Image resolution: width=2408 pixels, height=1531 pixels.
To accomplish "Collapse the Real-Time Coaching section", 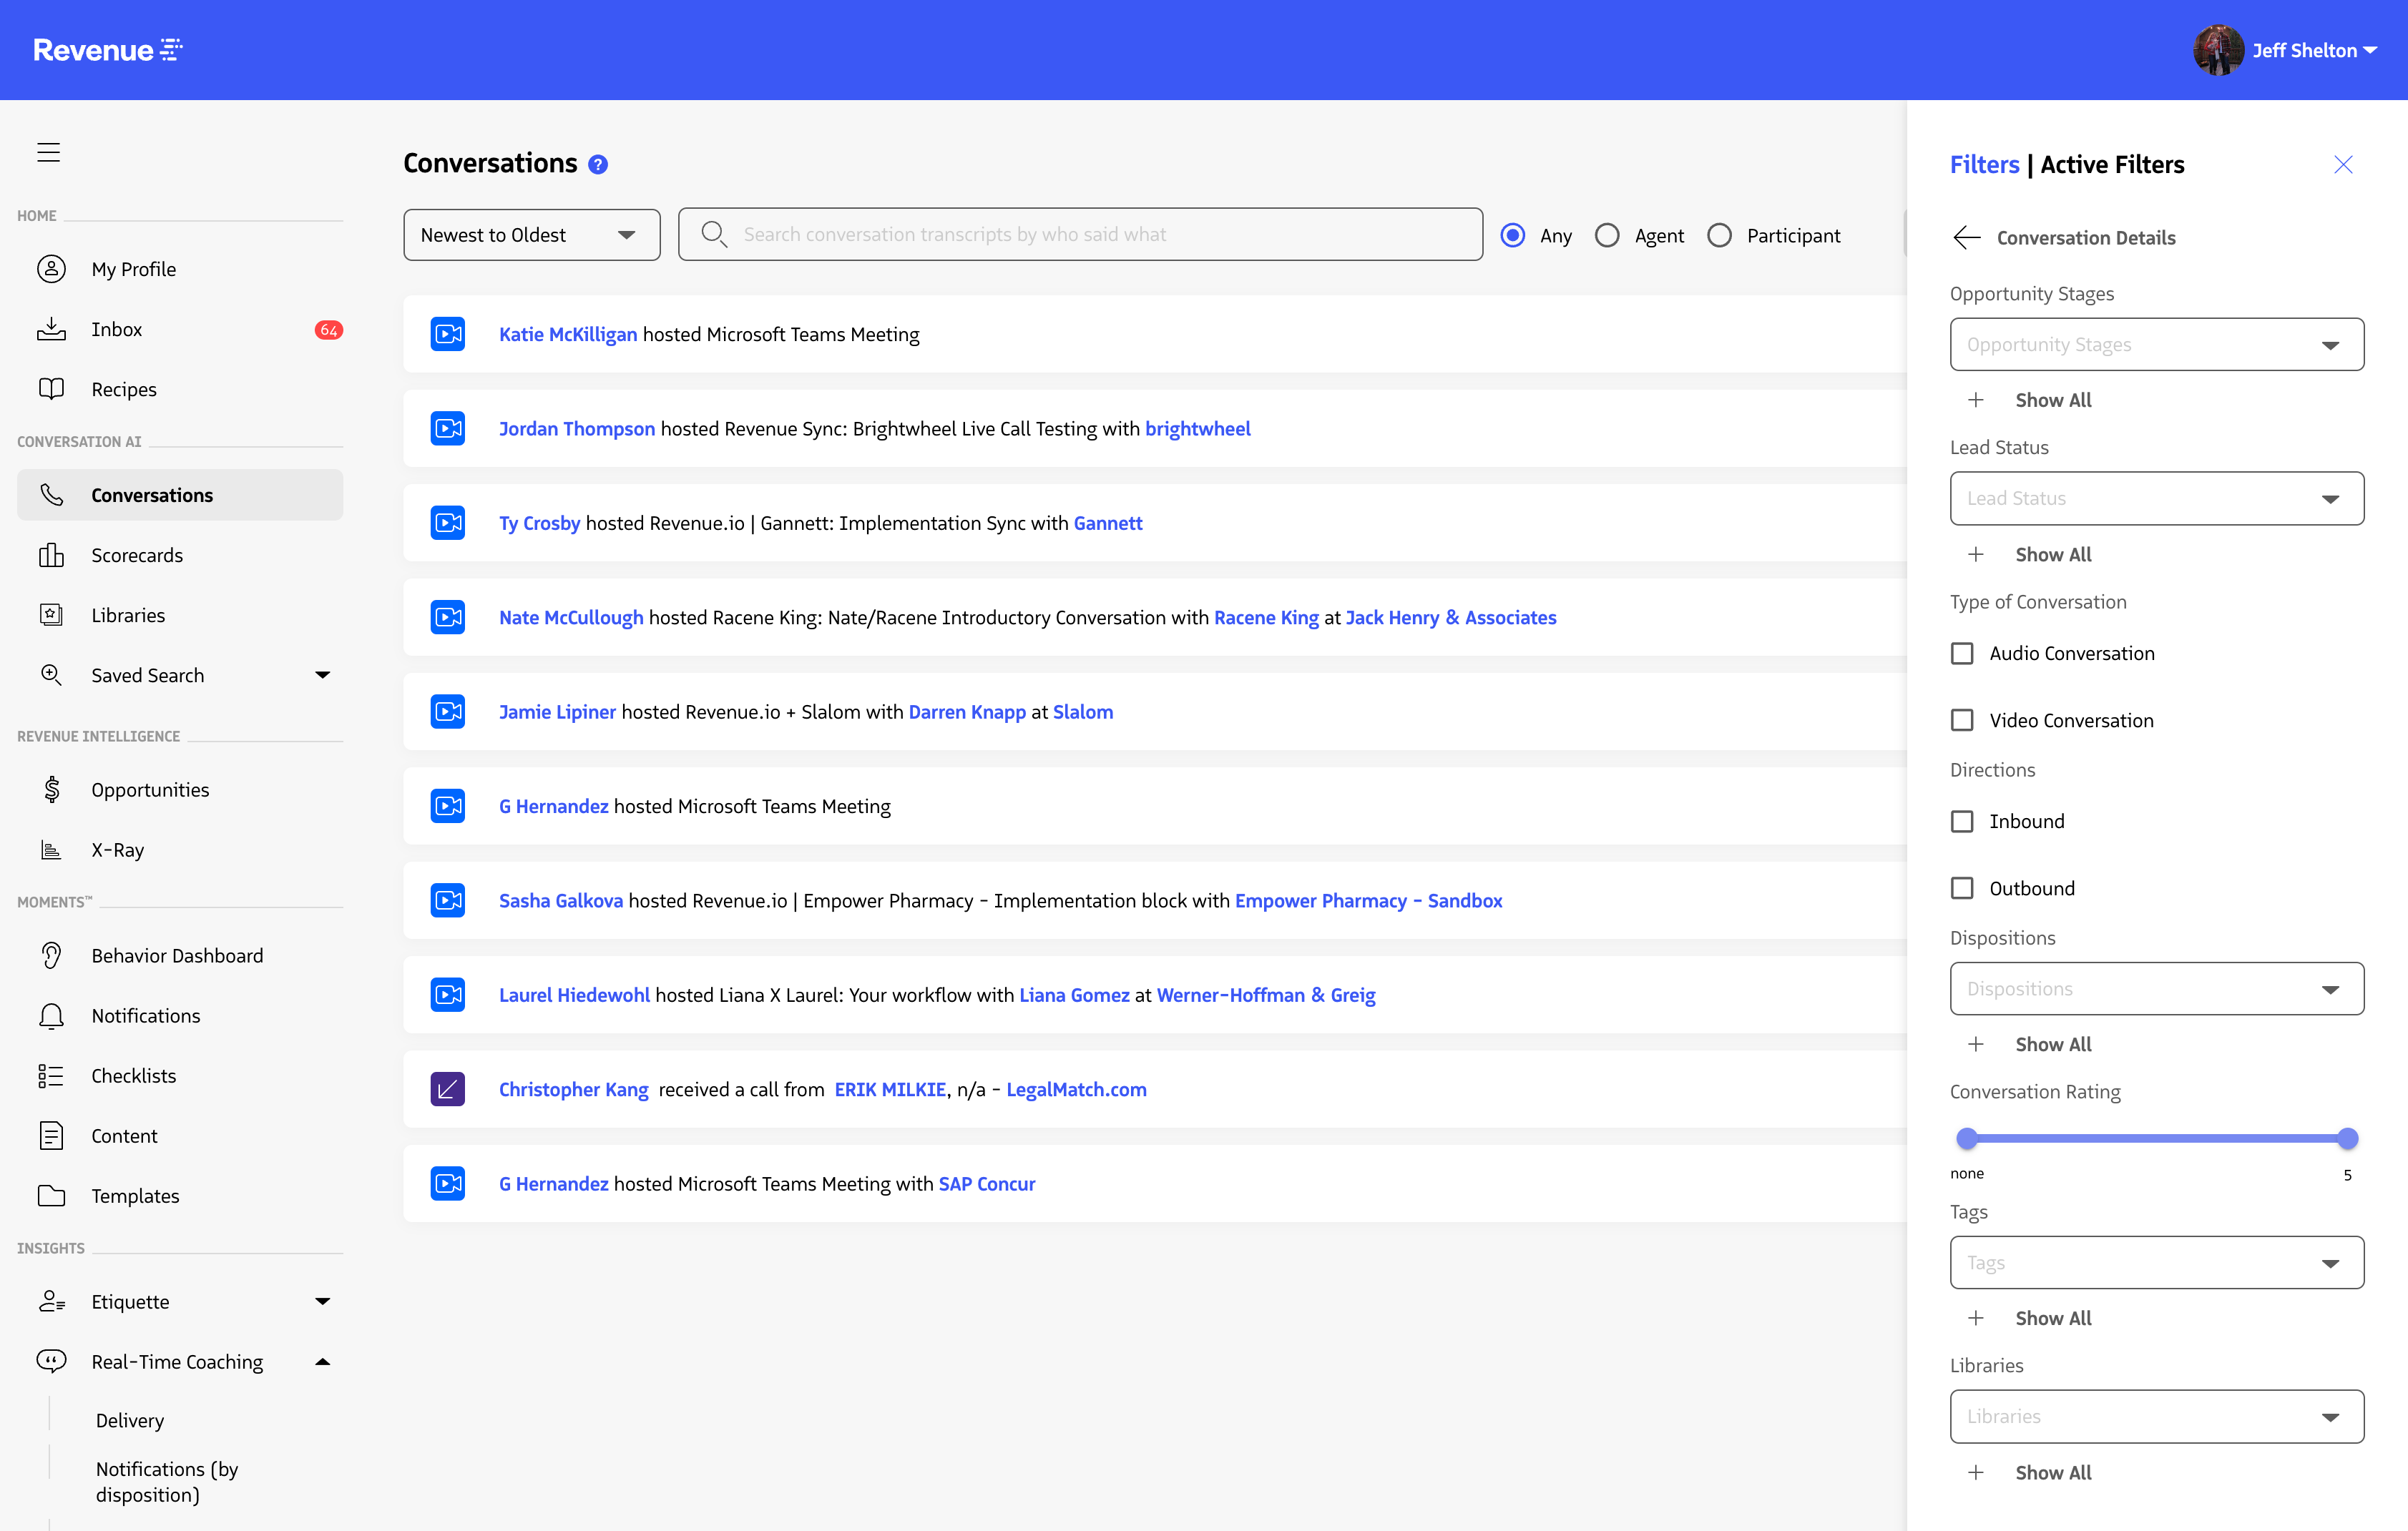I will point(322,1362).
